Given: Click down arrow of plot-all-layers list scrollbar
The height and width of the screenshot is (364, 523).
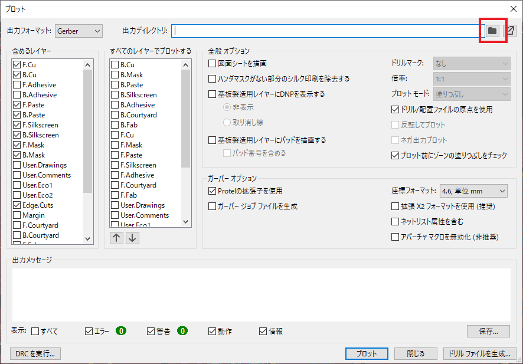Looking at the screenshot, I should 186,222.
